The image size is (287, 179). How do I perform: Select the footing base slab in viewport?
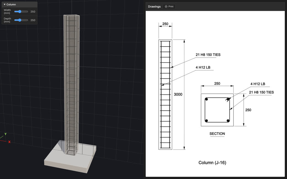tap(70, 157)
